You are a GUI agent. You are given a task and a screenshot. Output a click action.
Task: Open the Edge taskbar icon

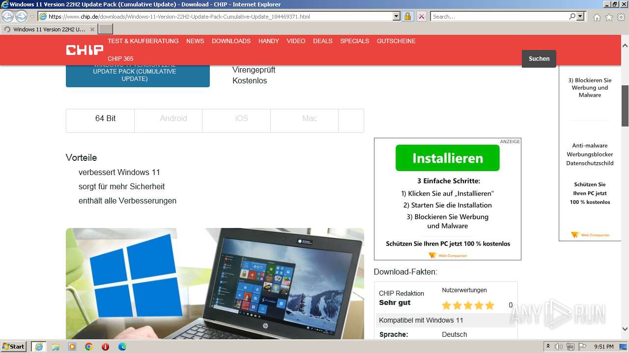pyautogui.click(x=122, y=347)
